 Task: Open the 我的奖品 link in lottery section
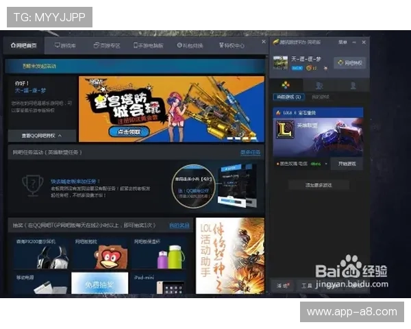click(x=178, y=225)
